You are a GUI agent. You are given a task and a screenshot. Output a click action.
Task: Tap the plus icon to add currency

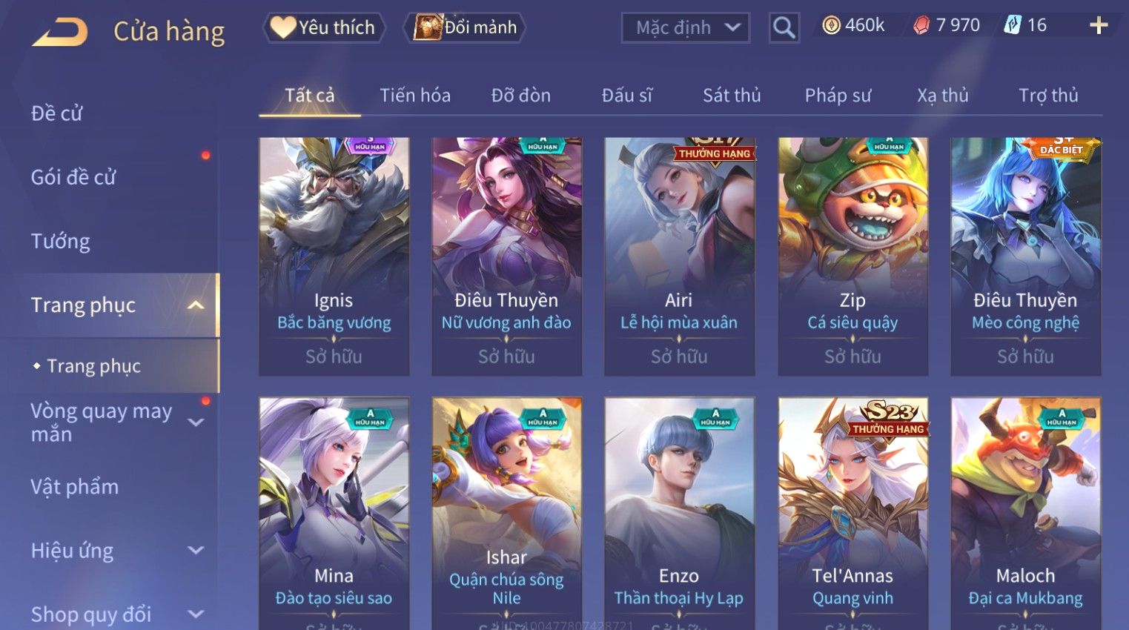click(1099, 26)
